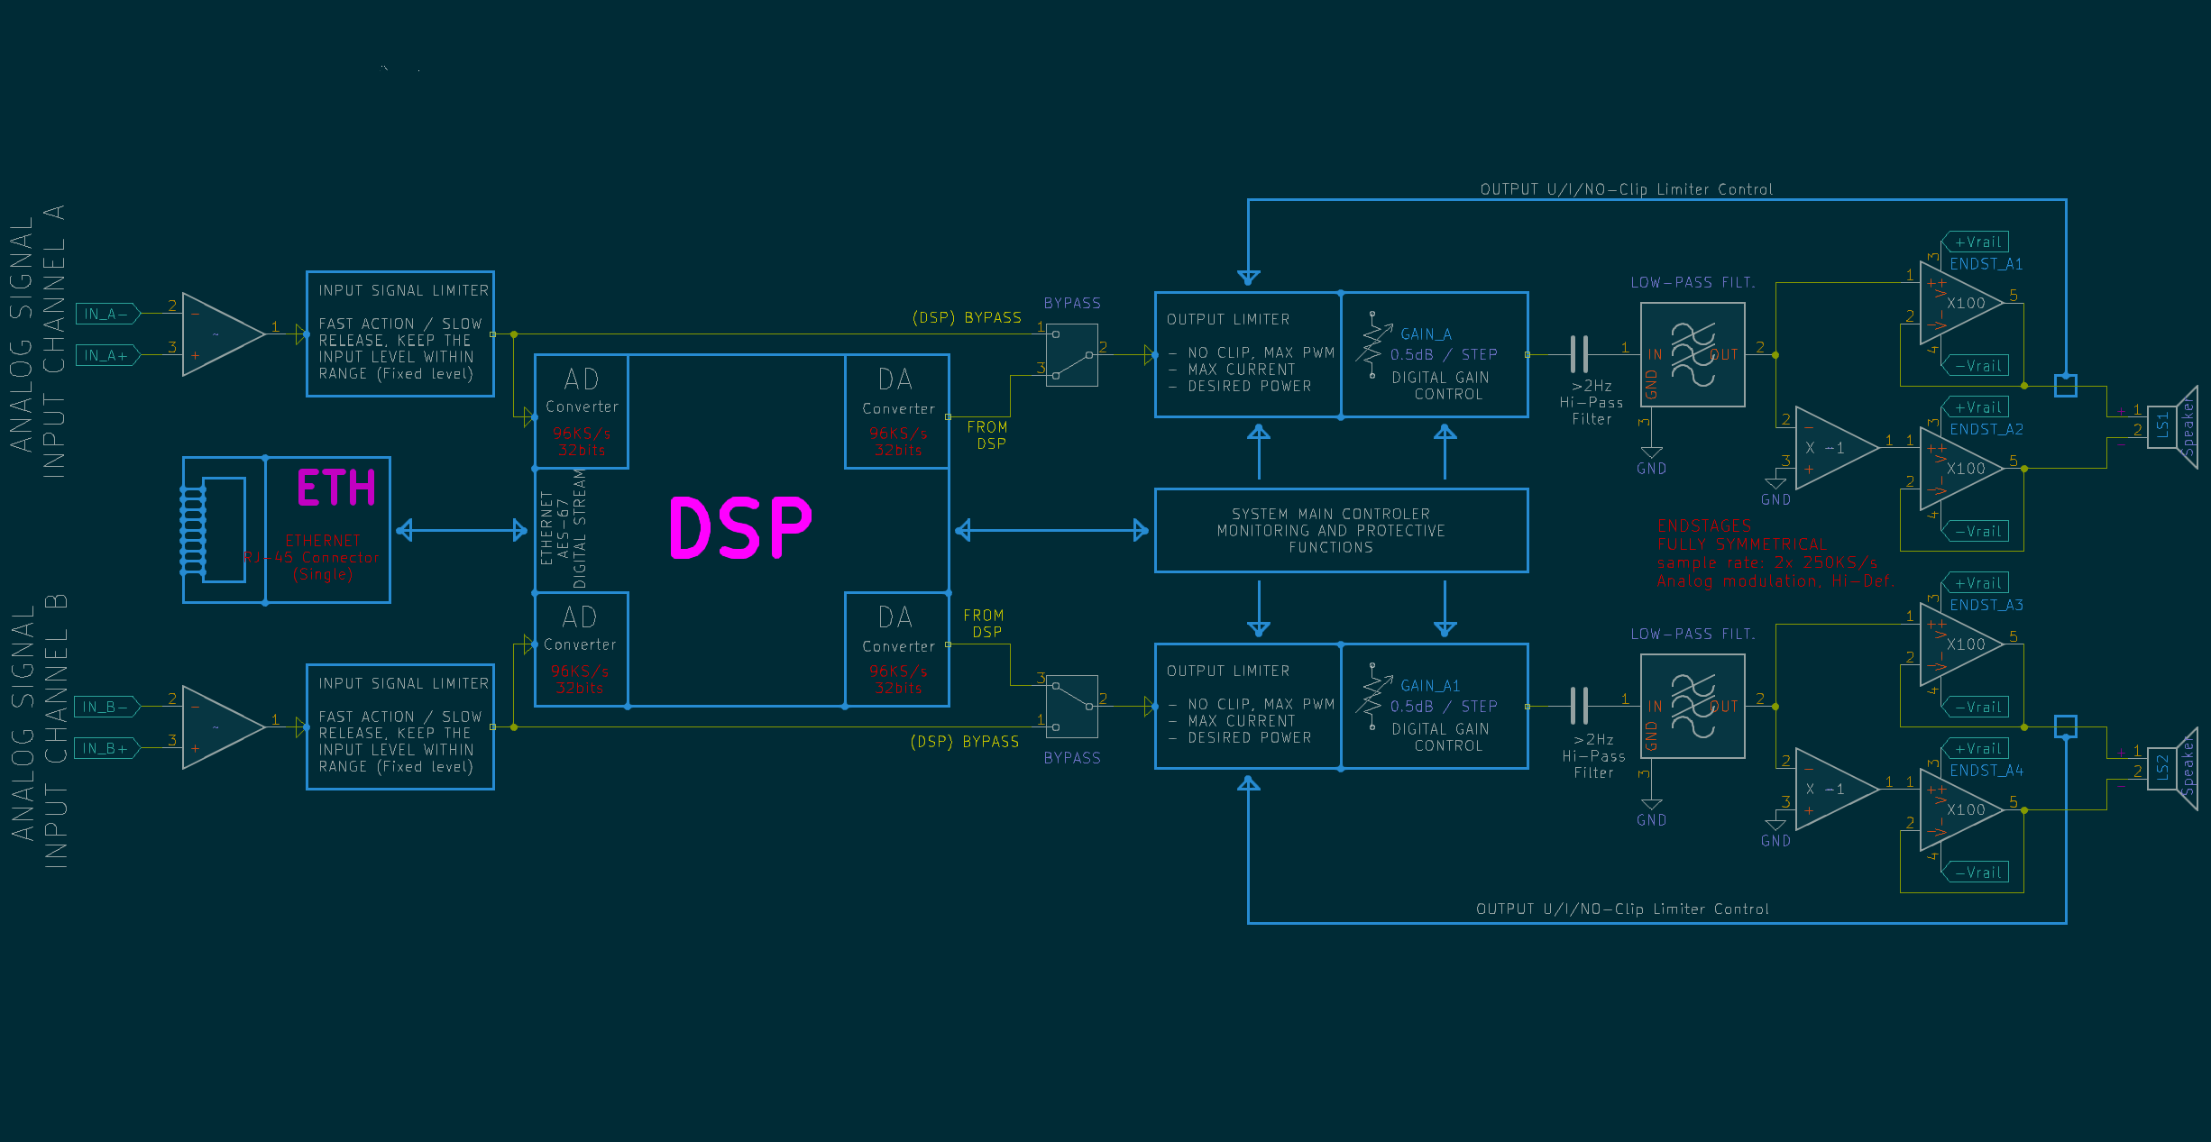The height and width of the screenshot is (1142, 2211).
Task: Click bottom 'OUTPUT U/I/NO-Clip Limiter Control' label
Action: coord(1622,909)
